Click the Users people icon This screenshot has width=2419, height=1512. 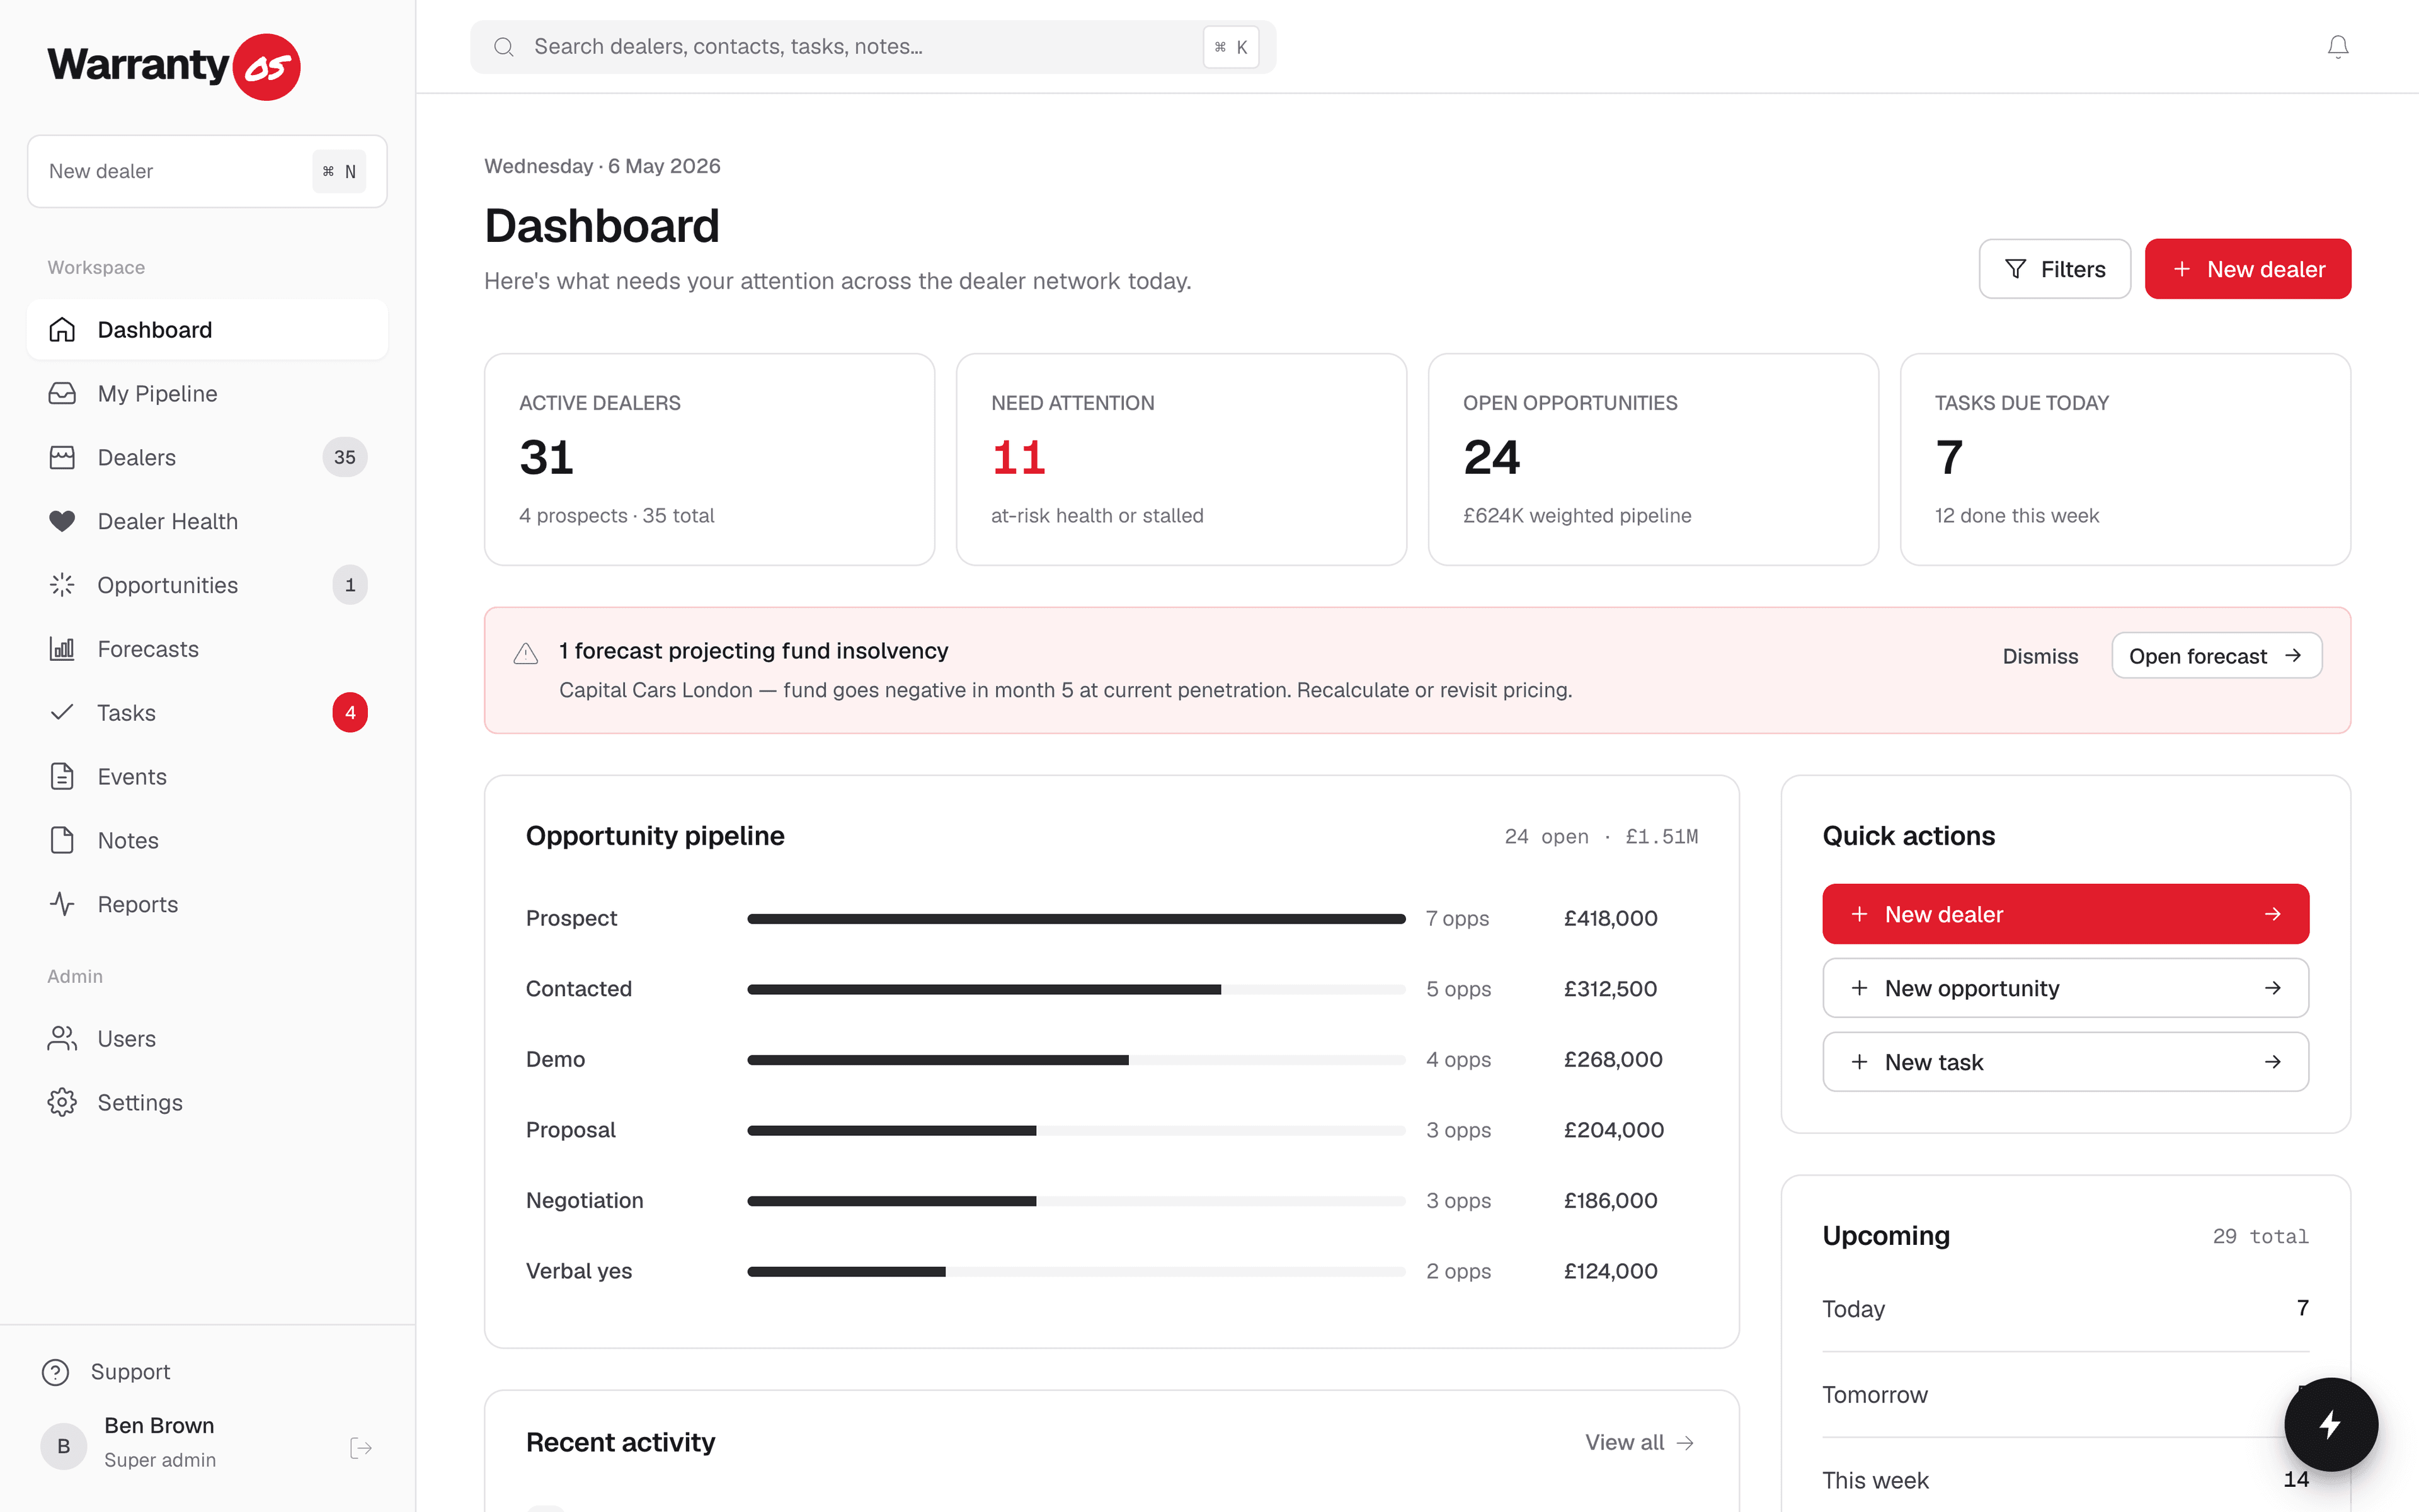(x=62, y=1039)
